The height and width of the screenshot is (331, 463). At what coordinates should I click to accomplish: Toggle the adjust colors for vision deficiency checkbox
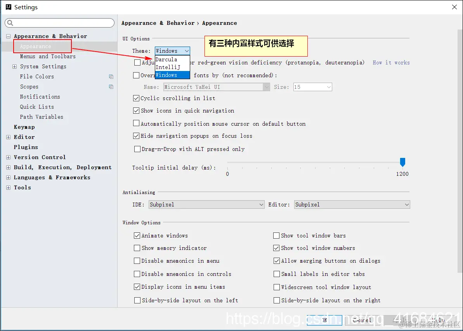137,62
